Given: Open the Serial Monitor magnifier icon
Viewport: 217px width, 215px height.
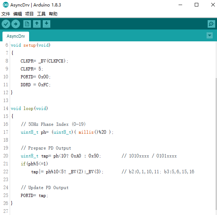Looking at the screenshot, I should click(211, 24).
